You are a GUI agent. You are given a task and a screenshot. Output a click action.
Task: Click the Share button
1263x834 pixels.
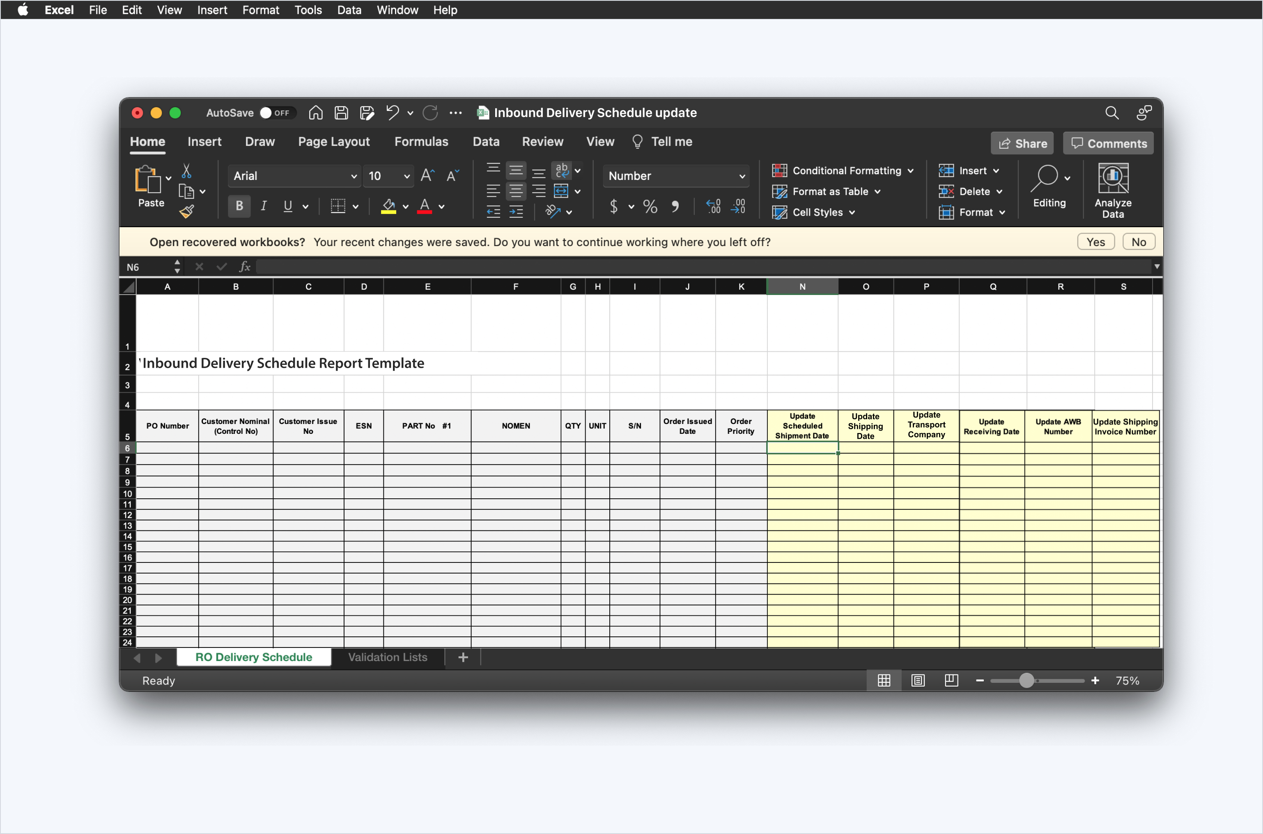(1022, 143)
